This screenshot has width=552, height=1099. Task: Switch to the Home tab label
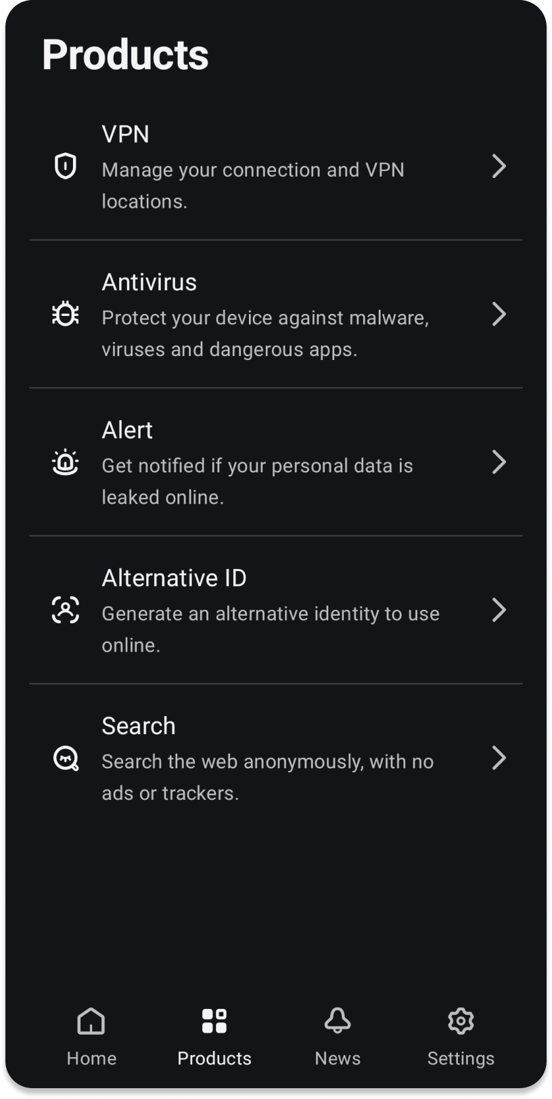(91, 1058)
